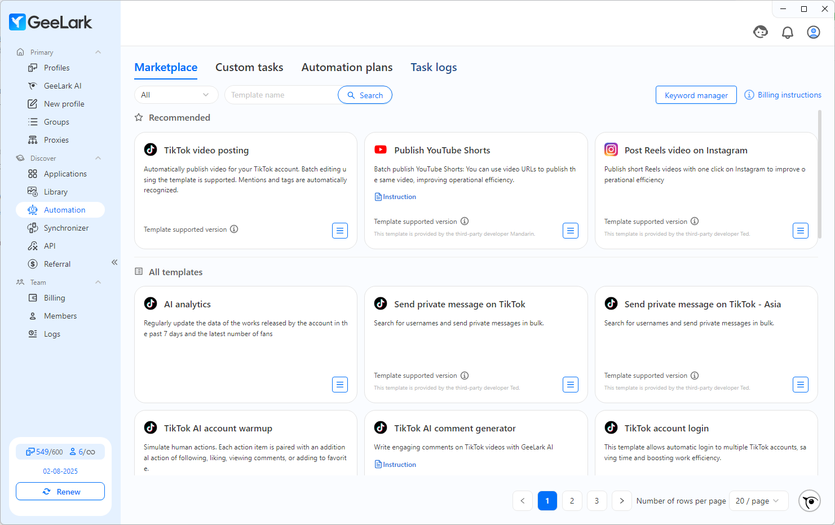Show supported version info for TikTok video posting
This screenshot has height=525, width=835.
(234, 229)
